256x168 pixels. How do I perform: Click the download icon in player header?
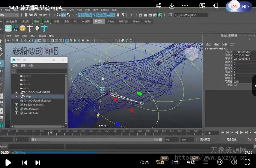click(172, 6)
